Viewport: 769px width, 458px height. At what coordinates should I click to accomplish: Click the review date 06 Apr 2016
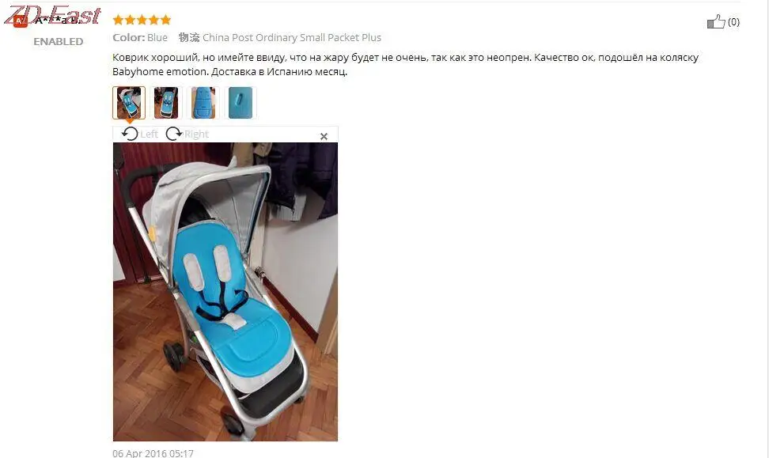153,453
